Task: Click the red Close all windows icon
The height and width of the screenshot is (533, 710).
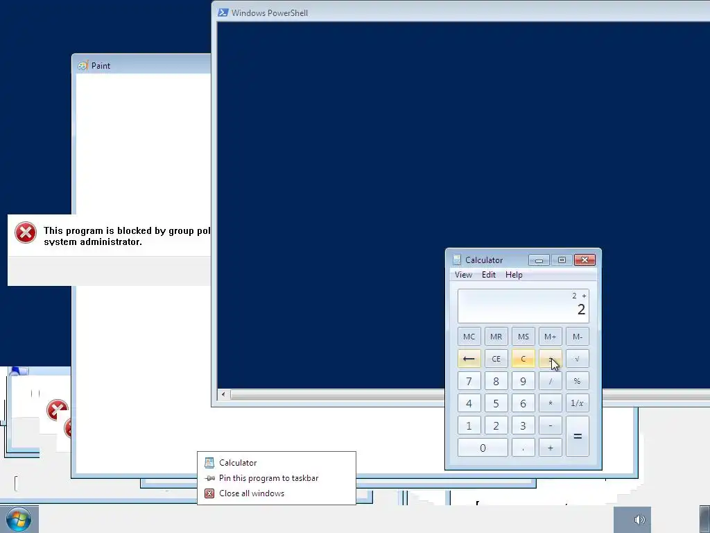Action: tap(209, 493)
